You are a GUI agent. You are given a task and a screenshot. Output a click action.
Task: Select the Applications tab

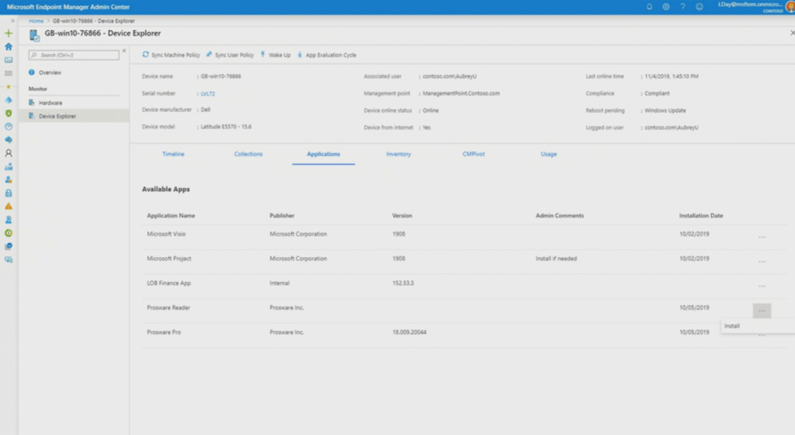click(x=324, y=154)
